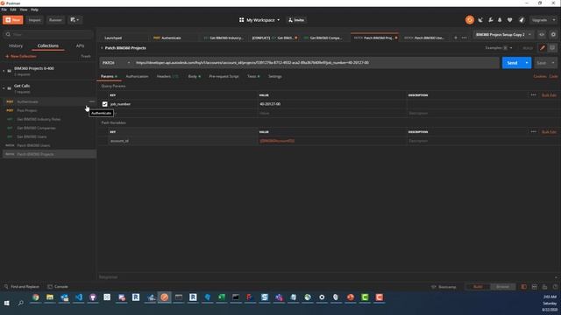Viewport: 561px width, 315px height.
Task: Open the Examples dropdown
Action: point(499,48)
